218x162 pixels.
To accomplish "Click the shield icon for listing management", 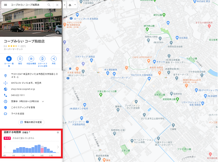I will click(5, 108).
